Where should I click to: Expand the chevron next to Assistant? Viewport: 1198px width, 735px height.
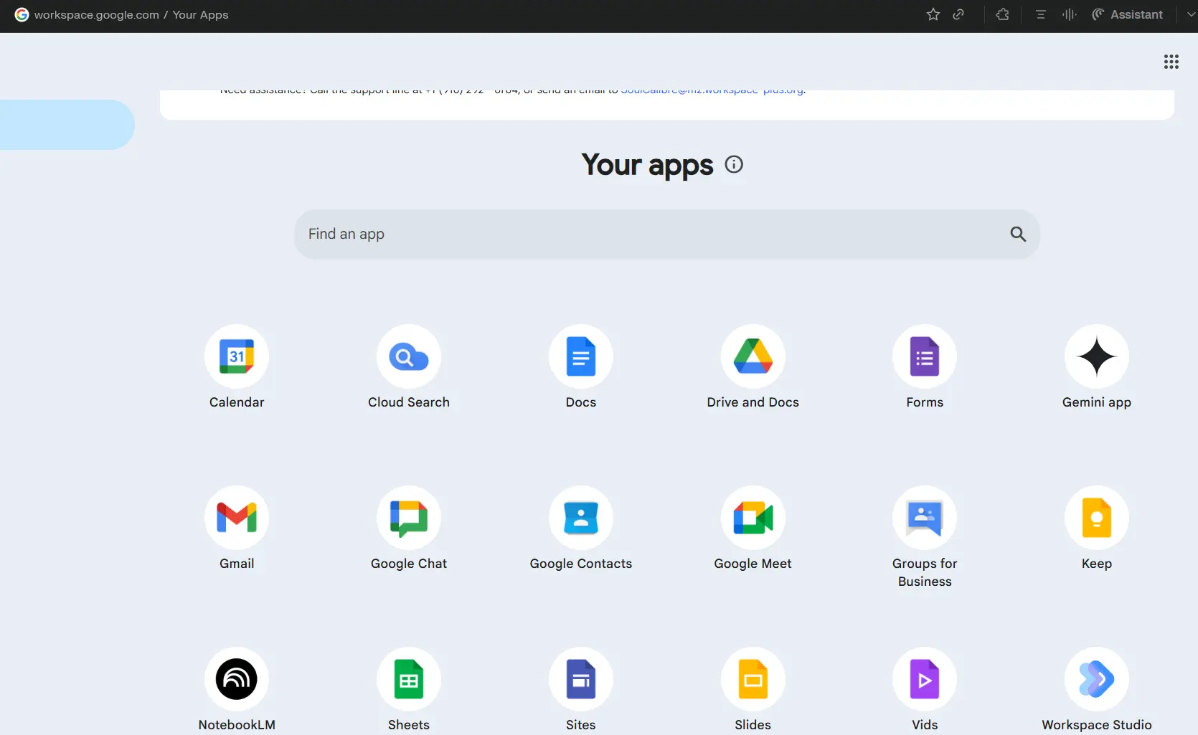(x=1191, y=14)
